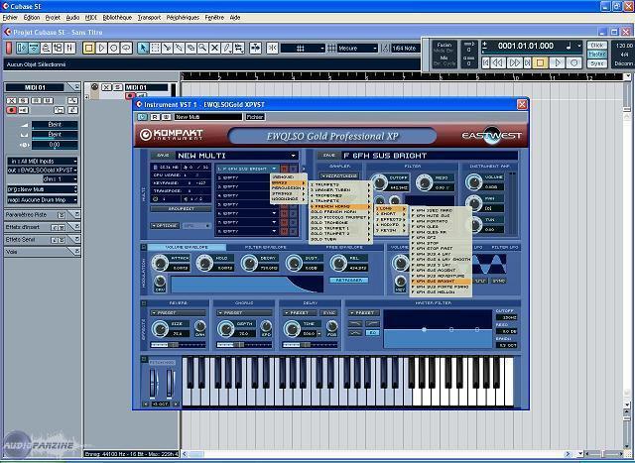Select the Erase tool
This screenshot has height=463, width=635.
190,49
